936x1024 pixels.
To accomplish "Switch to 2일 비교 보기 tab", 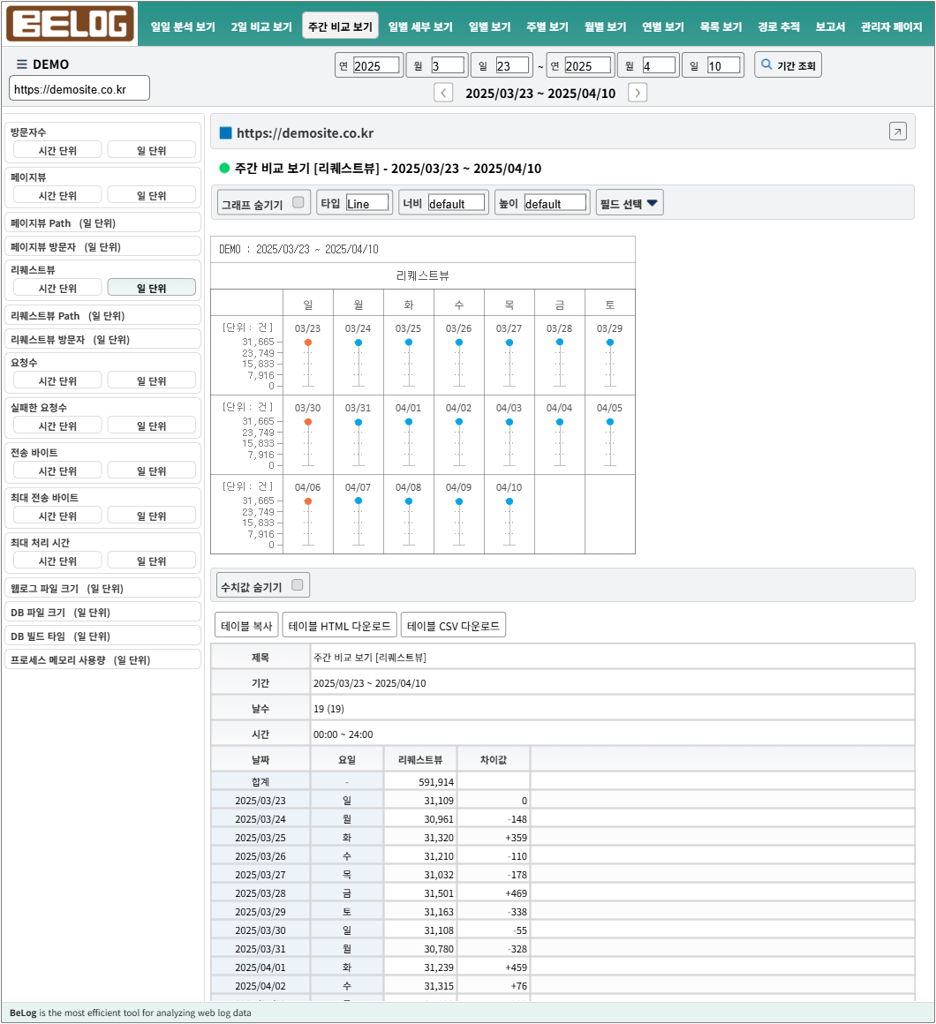I will tap(261, 26).
